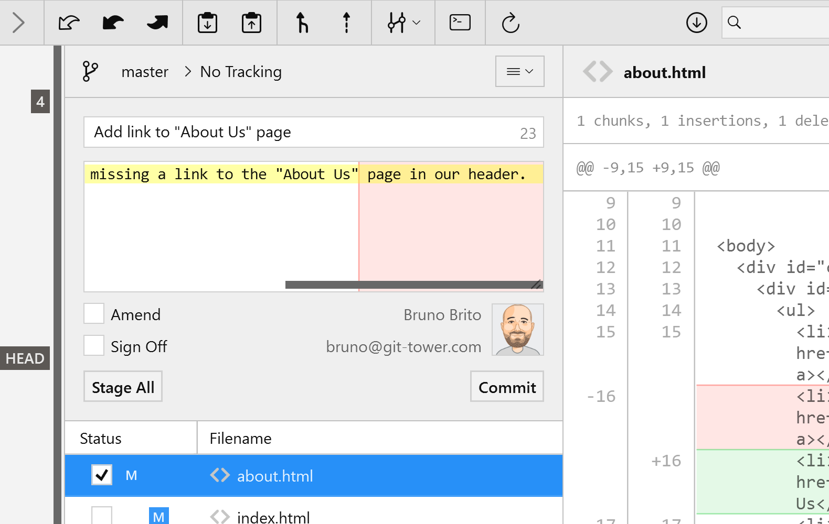This screenshot has width=829, height=524.
Task: Click the Commit button
Action: click(506, 387)
